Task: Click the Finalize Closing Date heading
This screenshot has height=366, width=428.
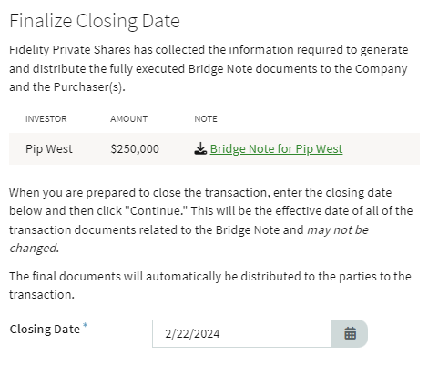Action: pyautogui.click(x=95, y=21)
